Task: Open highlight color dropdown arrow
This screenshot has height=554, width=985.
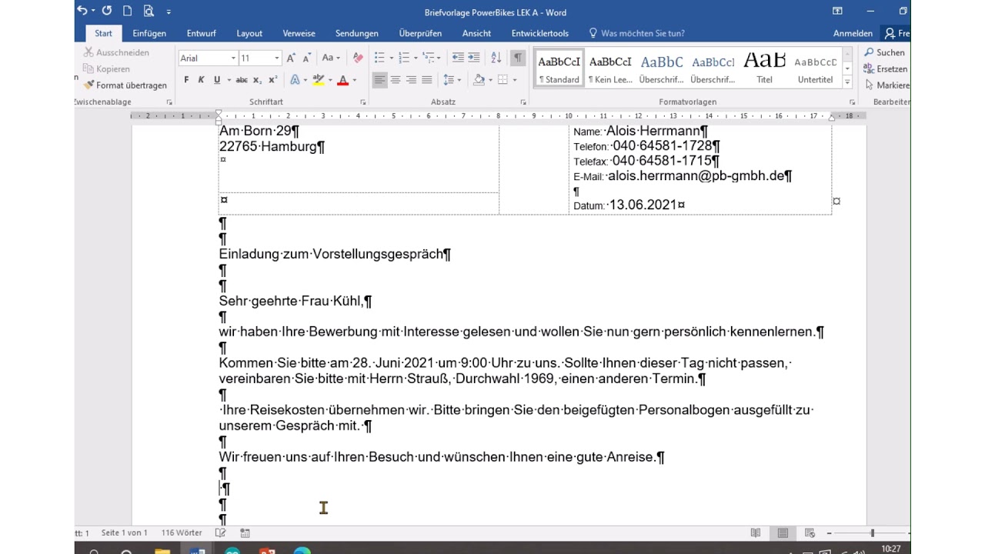Action: click(330, 80)
